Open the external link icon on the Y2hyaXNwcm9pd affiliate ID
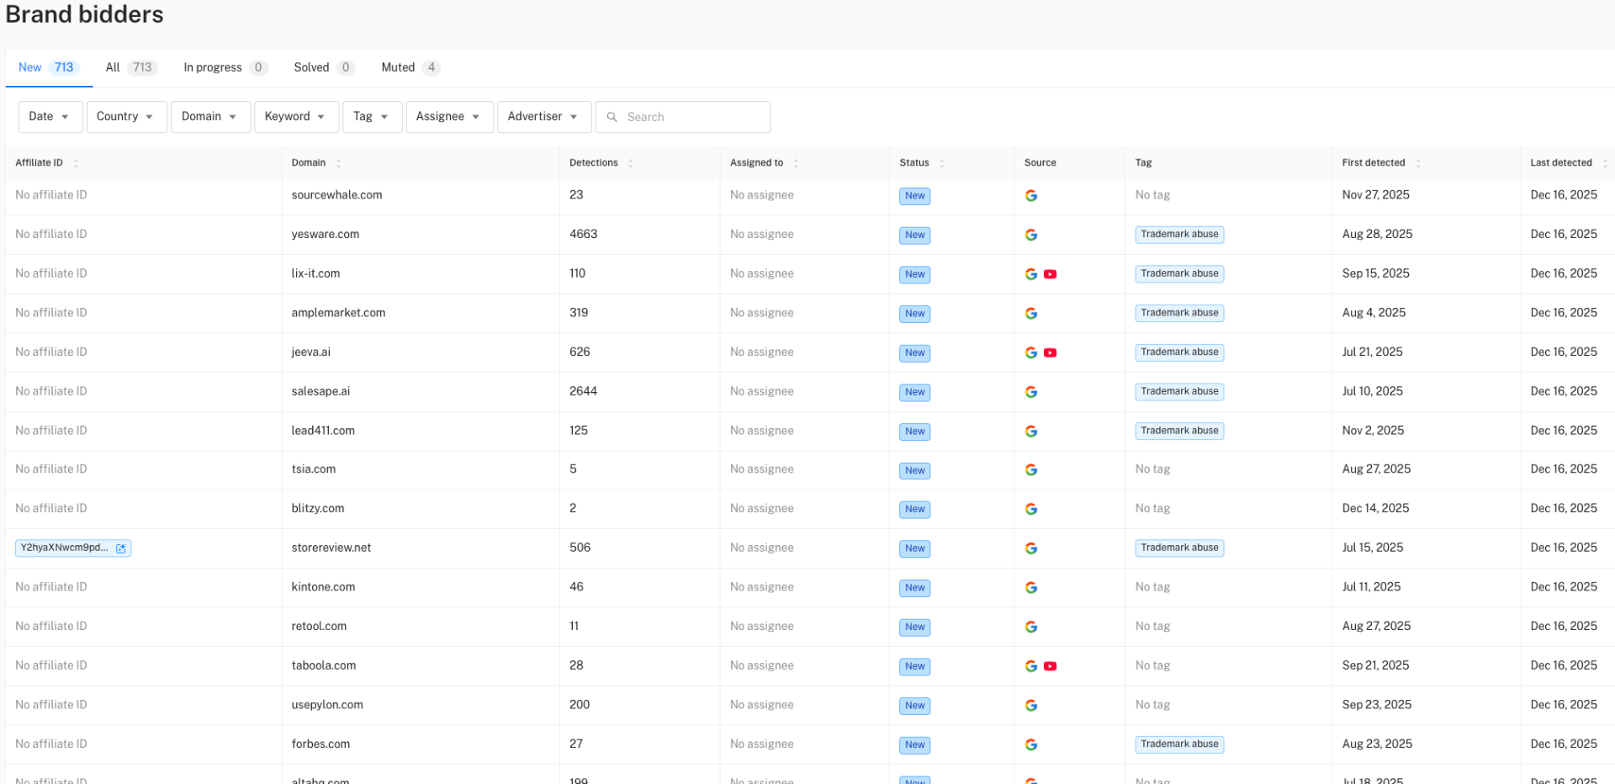 (x=120, y=548)
